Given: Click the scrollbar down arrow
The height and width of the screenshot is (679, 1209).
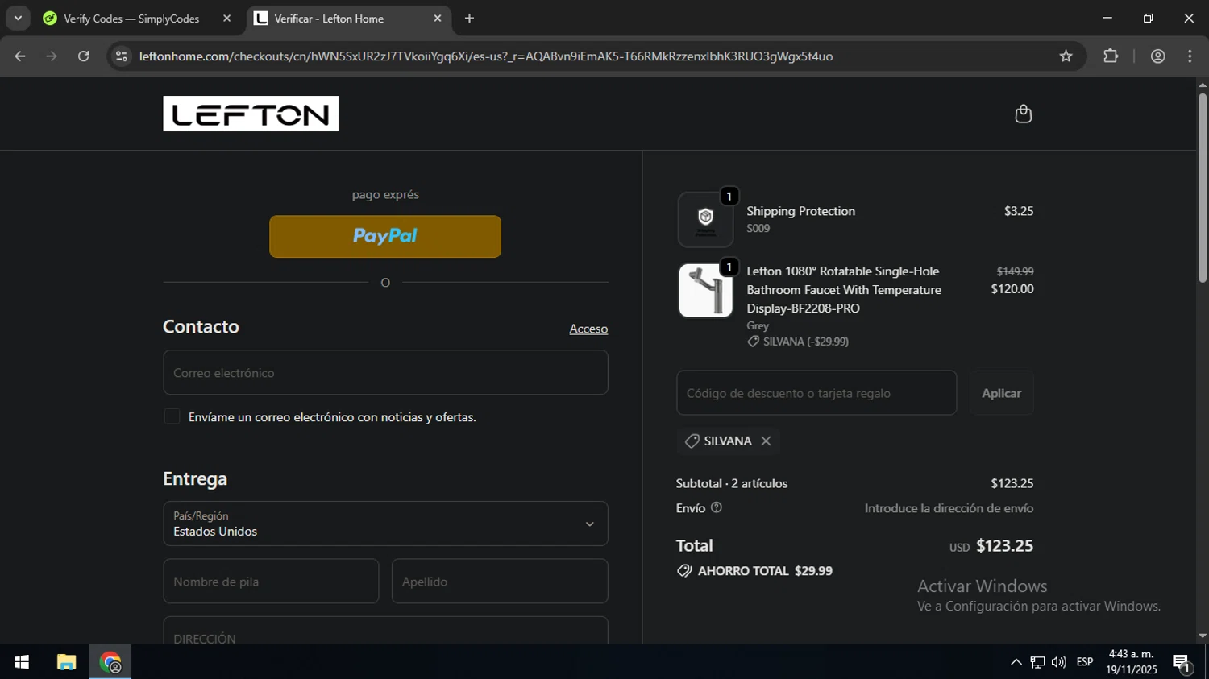Looking at the screenshot, I should (x=1202, y=636).
